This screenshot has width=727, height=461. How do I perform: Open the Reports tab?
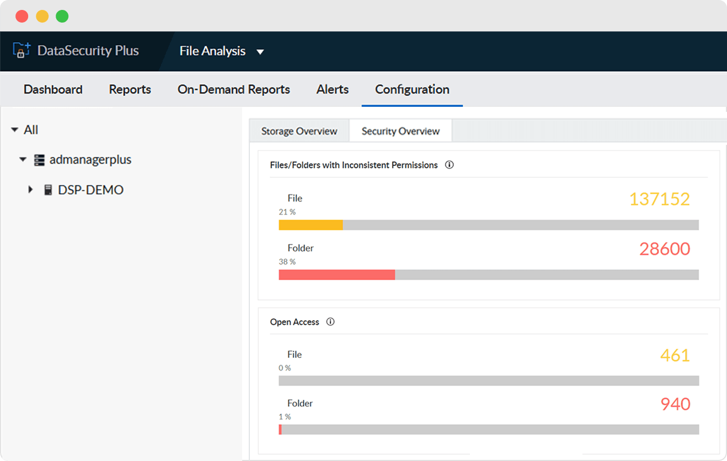[130, 89]
